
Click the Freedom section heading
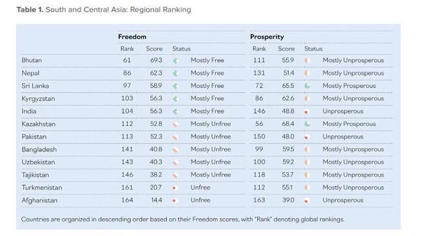132,37
